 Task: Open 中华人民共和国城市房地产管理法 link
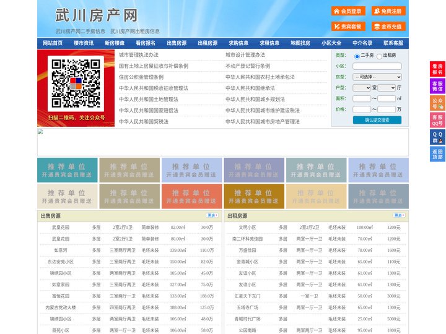(x=263, y=122)
